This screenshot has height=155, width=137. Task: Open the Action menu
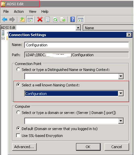pyautogui.click(x=19, y=11)
